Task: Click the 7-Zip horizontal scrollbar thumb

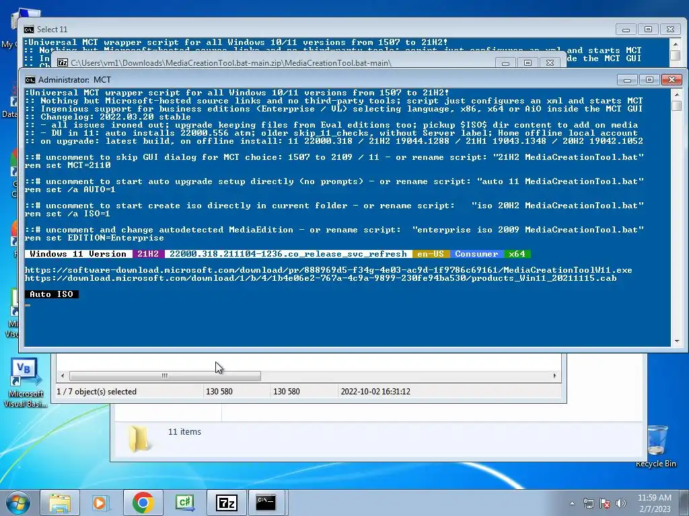Action: coord(165,376)
